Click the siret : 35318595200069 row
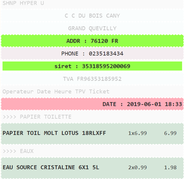Image resolution: width=185 pixels, height=179 pixels. pos(92,66)
